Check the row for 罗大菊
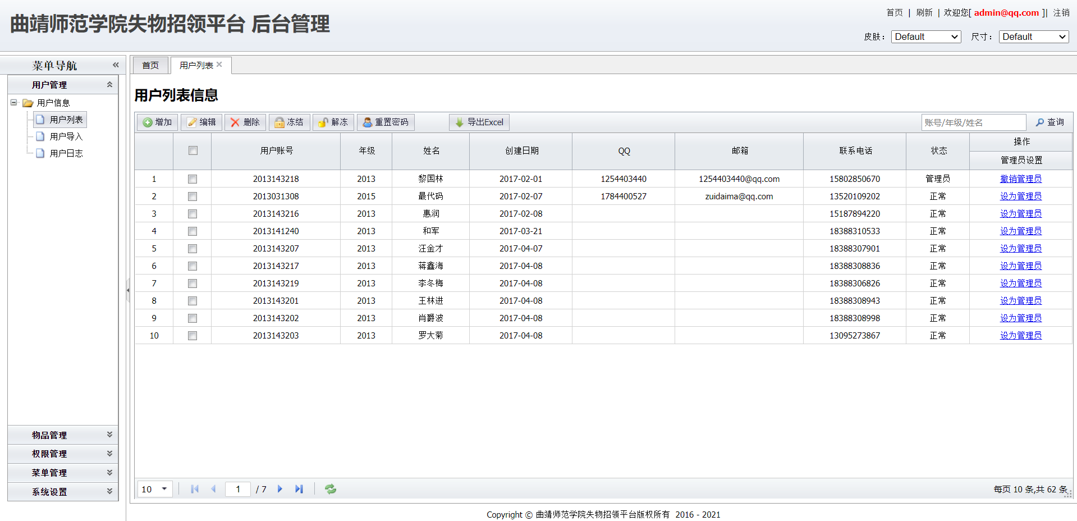 point(193,336)
